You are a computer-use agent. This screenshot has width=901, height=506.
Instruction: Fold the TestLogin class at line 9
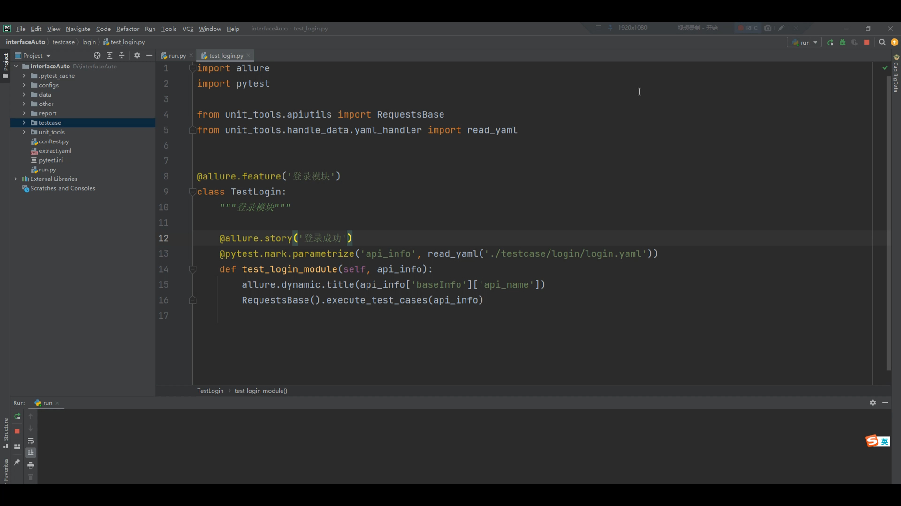pos(192,192)
